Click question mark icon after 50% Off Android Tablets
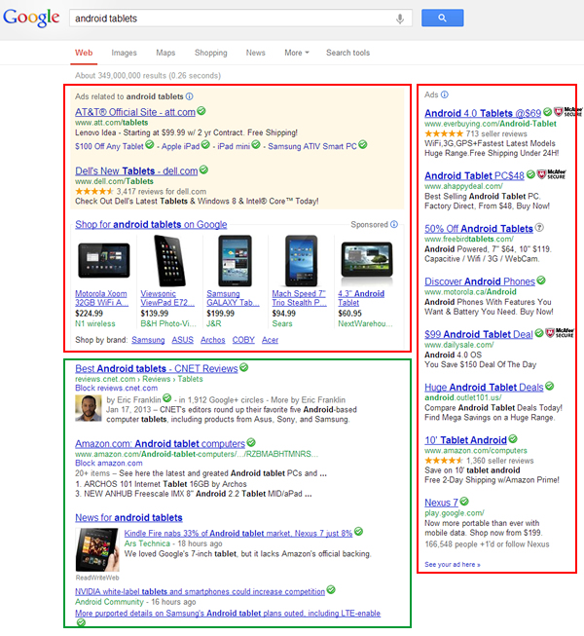This screenshot has width=584, height=636. (539, 227)
